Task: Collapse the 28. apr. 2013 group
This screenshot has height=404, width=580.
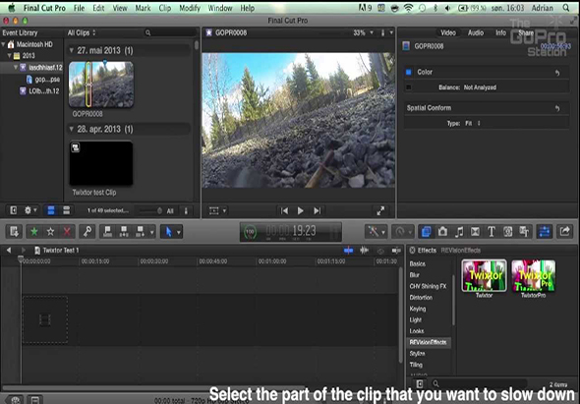Action: (72, 129)
